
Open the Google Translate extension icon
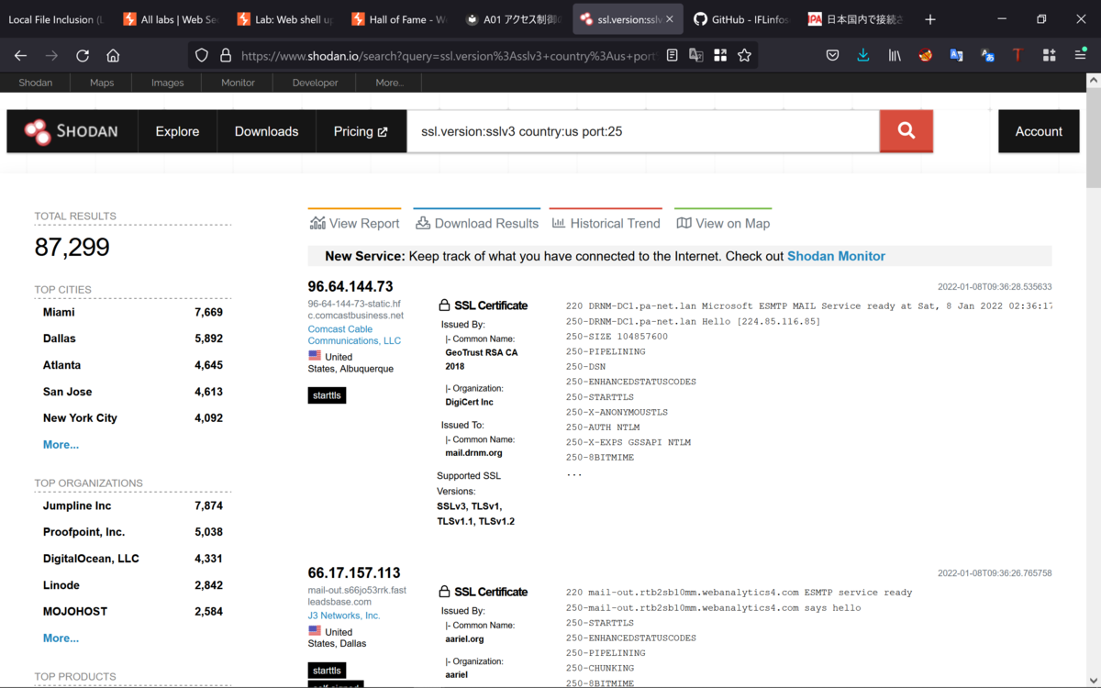(956, 55)
